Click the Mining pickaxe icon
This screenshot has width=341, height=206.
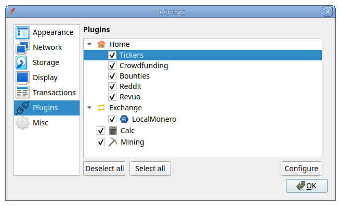(113, 142)
